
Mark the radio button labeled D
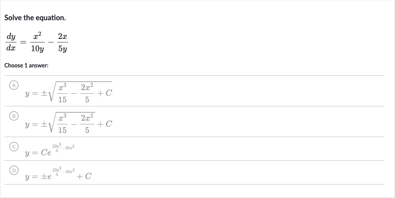pyautogui.click(x=14, y=170)
